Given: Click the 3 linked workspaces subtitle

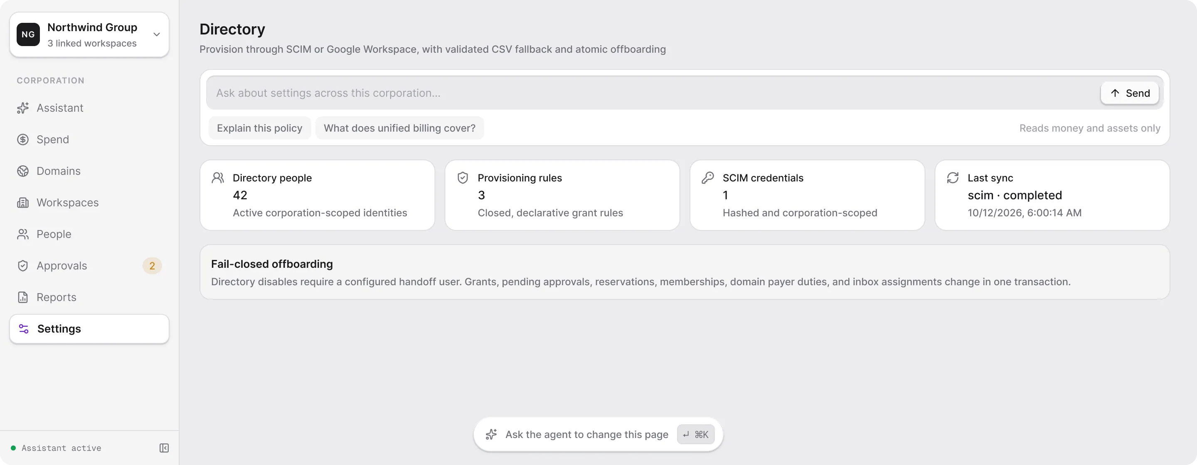Looking at the screenshot, I should (x=92, y=44).
